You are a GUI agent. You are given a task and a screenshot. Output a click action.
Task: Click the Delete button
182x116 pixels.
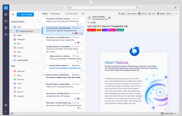pyautogui.click(x=161, y=14)
